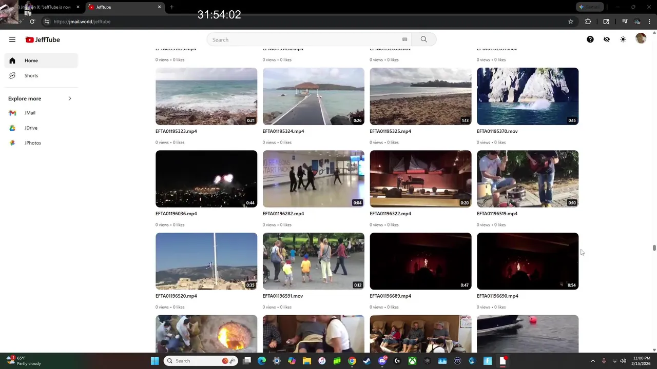
Task: Open JPhotos from the sidebar
Action: (42, 142)
